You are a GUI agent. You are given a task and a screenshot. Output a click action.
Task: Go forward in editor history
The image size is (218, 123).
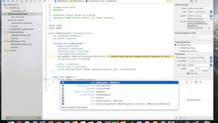[x=51, y=1]
